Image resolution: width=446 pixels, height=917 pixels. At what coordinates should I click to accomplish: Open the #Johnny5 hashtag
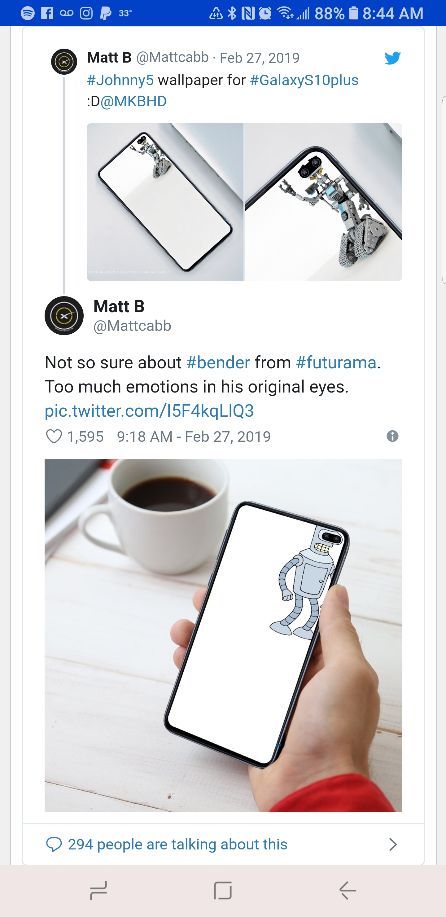pyautogui.click(x=120, y=80)
